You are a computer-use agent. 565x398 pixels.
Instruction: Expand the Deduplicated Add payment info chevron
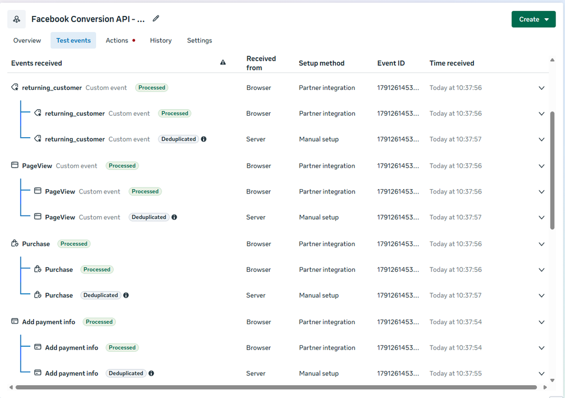[541, 374]
